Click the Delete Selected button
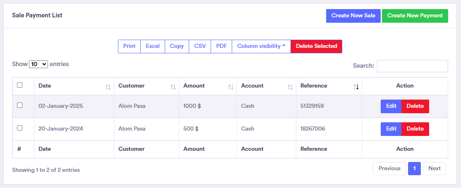 tap(316, 46)
